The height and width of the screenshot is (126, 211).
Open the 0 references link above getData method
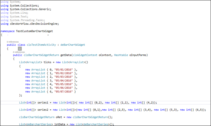19,52
